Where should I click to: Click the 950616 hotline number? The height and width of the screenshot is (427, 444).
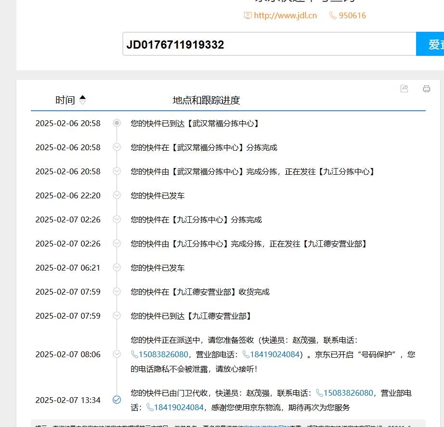point(352,15)
